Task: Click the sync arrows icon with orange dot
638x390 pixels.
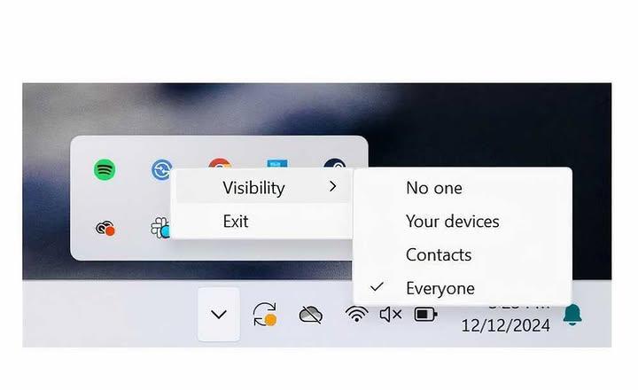Action: [265, 314]
